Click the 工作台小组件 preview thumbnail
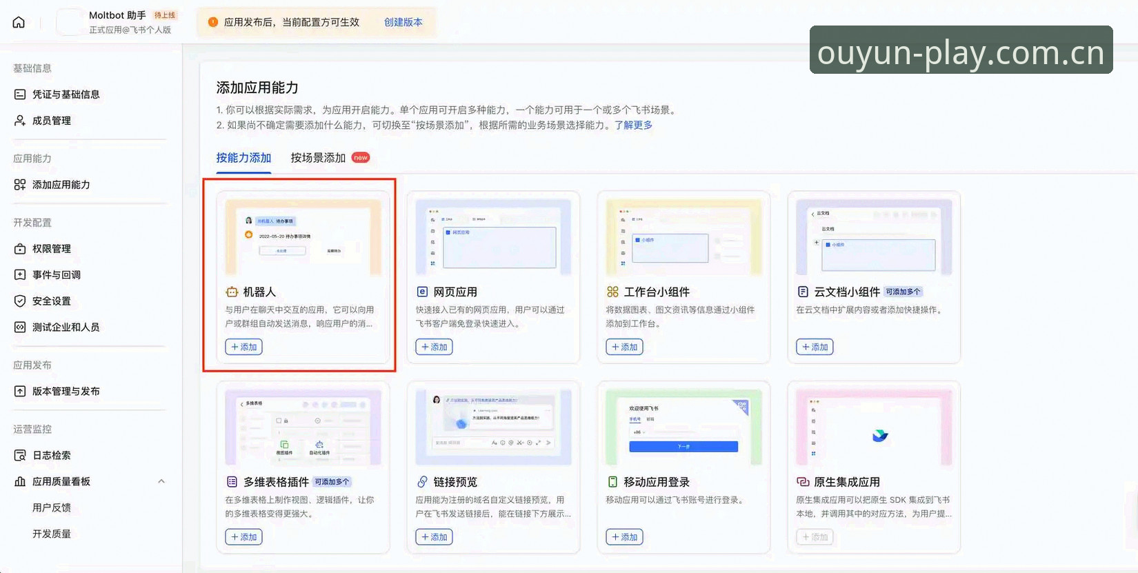The image size is (1138, 573). coord(684,238)
